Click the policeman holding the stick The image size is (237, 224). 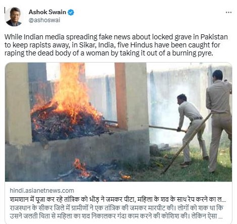point(193,130)
